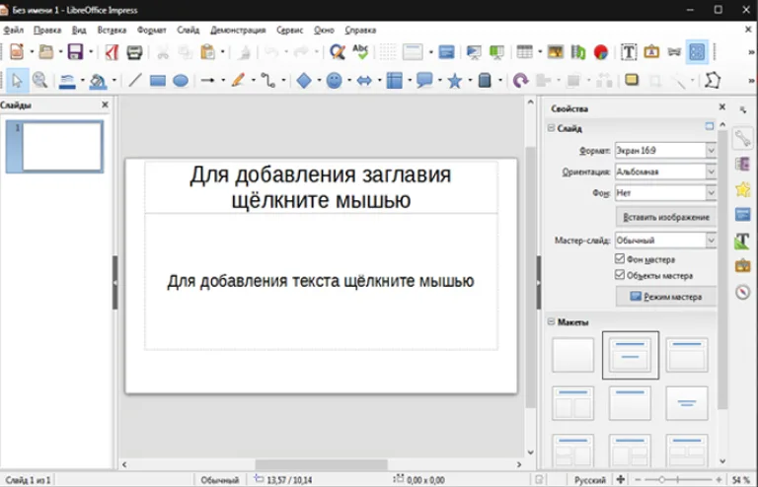Screen dimensions: 758x487
Task: Click the title placeholder 'Для добавления заглавия'
Action: (321, 187)
